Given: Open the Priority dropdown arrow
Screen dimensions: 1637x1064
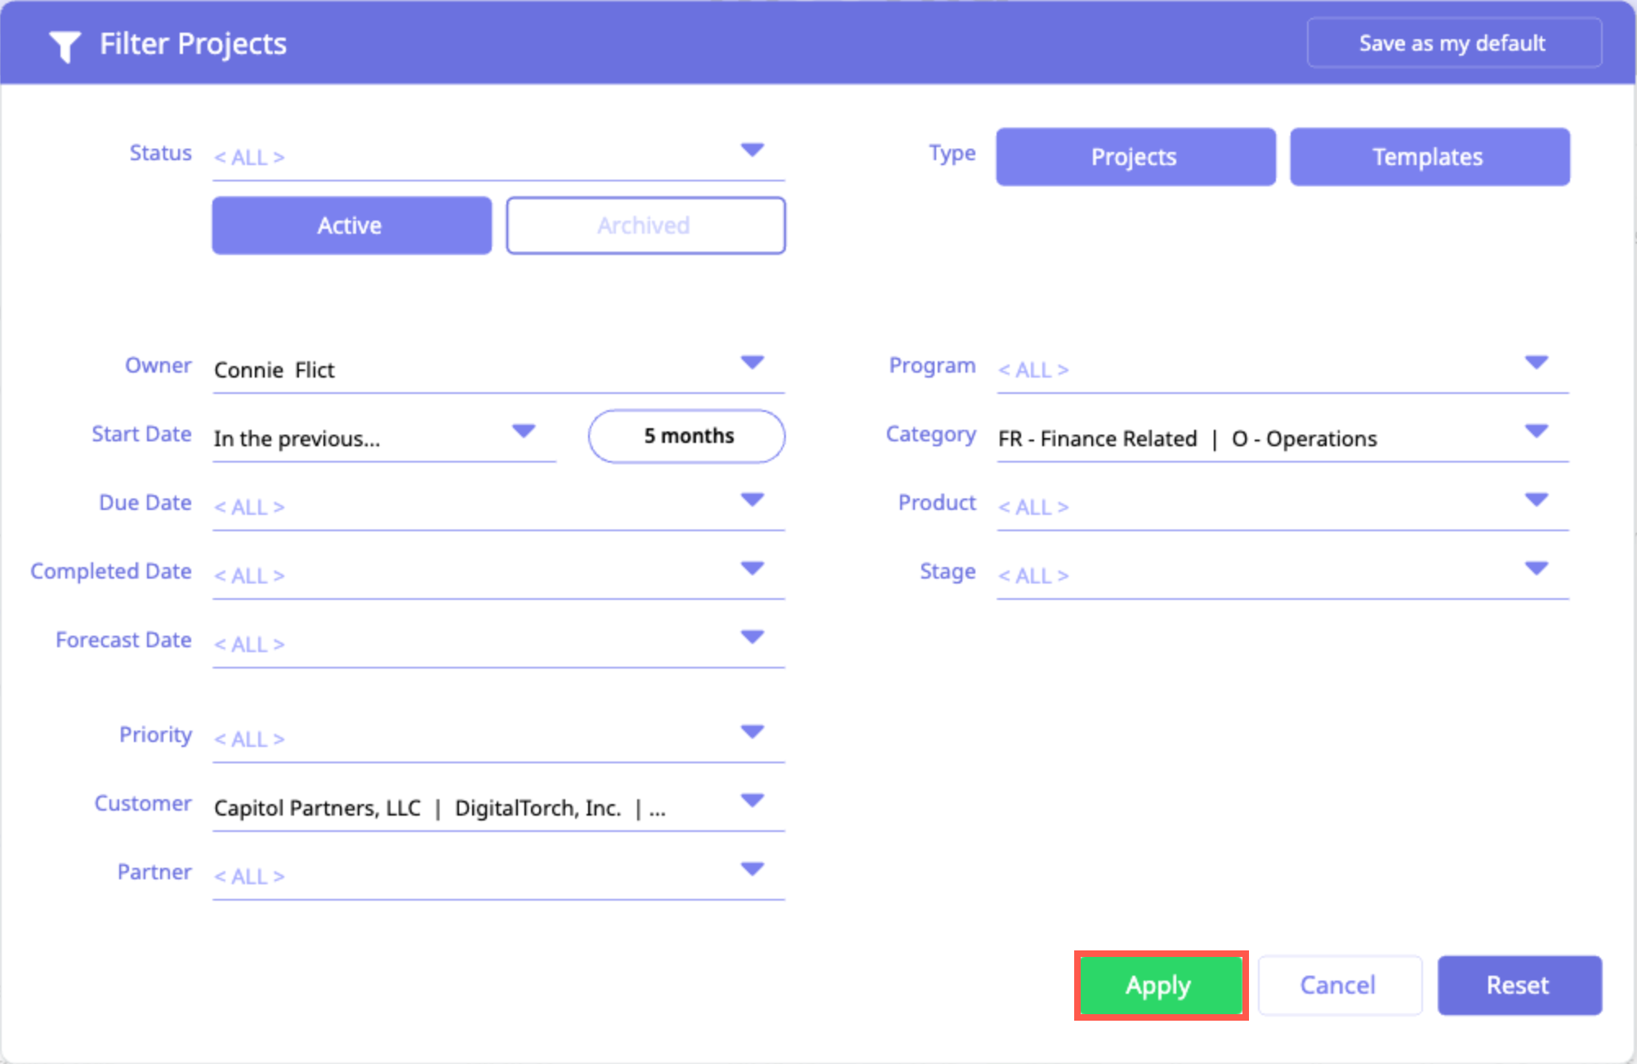Looking at the screenshot, I should 752,732.
